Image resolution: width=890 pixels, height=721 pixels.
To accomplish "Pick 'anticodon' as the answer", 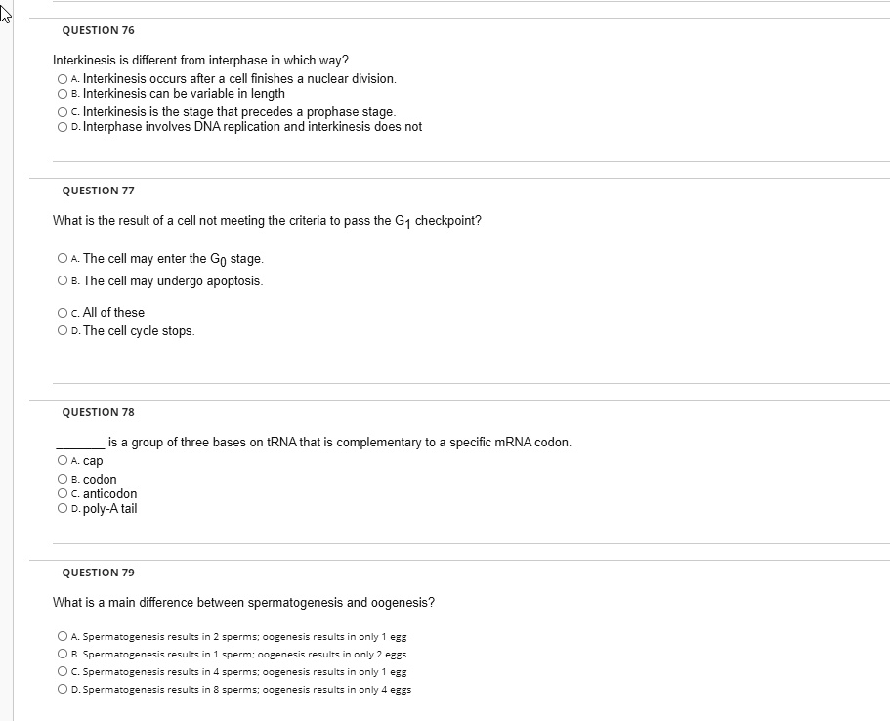I will 63,494.
